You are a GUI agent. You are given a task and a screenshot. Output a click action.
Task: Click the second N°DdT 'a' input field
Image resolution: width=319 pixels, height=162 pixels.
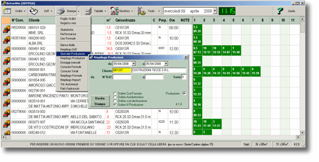(154, 77)
